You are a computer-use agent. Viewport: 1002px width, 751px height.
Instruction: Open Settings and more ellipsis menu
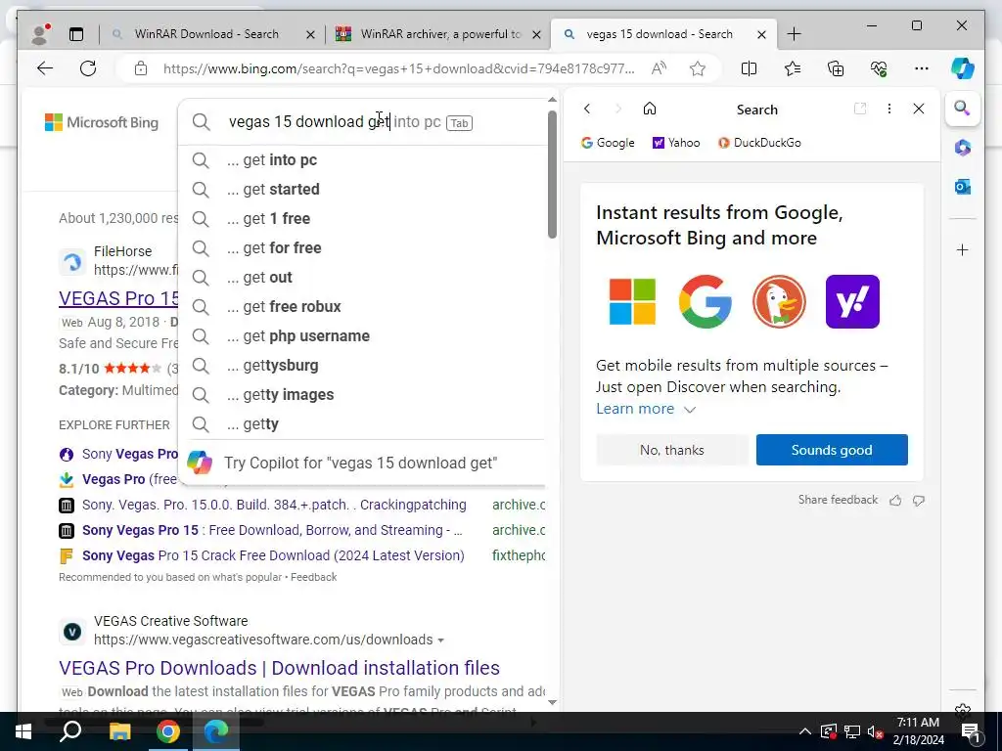[922, 68]
